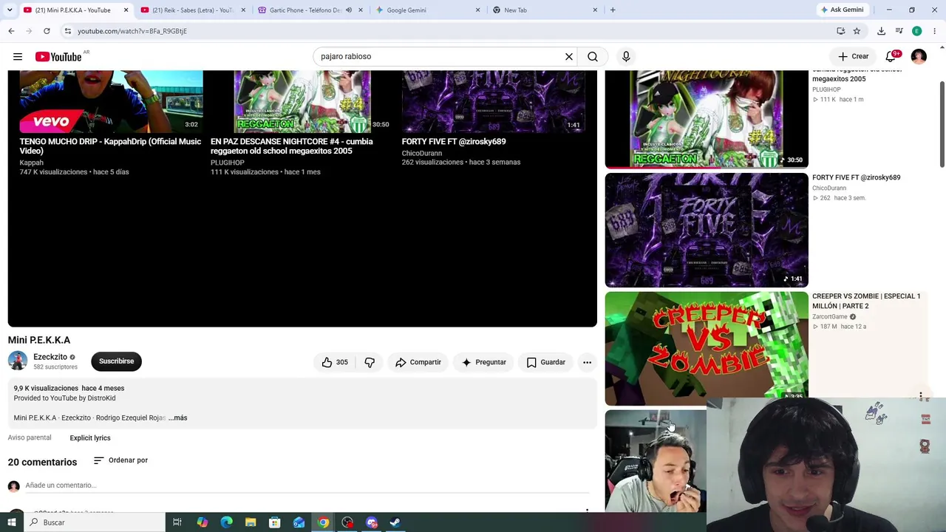Open the Ordenar por sort menu
Viewport: 946px width, 532px height.
(120, 460)
